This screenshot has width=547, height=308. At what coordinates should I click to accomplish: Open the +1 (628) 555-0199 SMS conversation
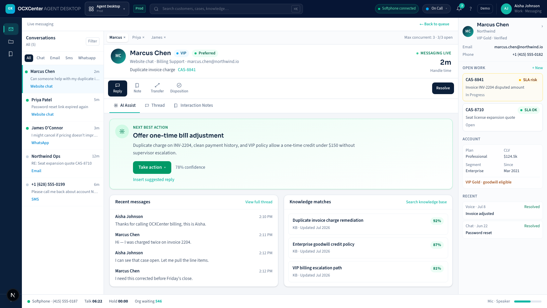63,192
